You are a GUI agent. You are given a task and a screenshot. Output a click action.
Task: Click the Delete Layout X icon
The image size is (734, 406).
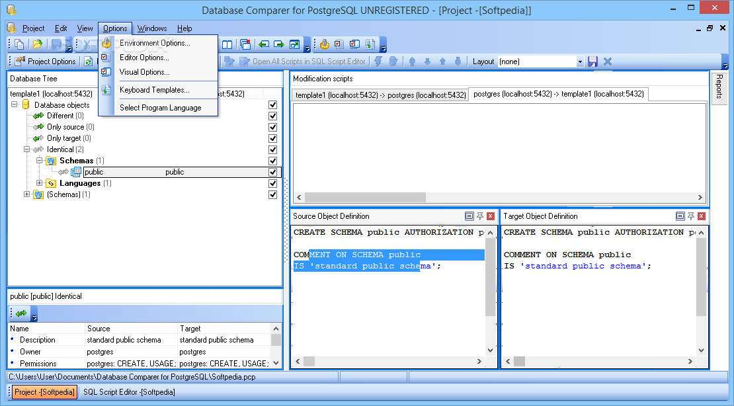pyautogui.click(x=608, y=61)
